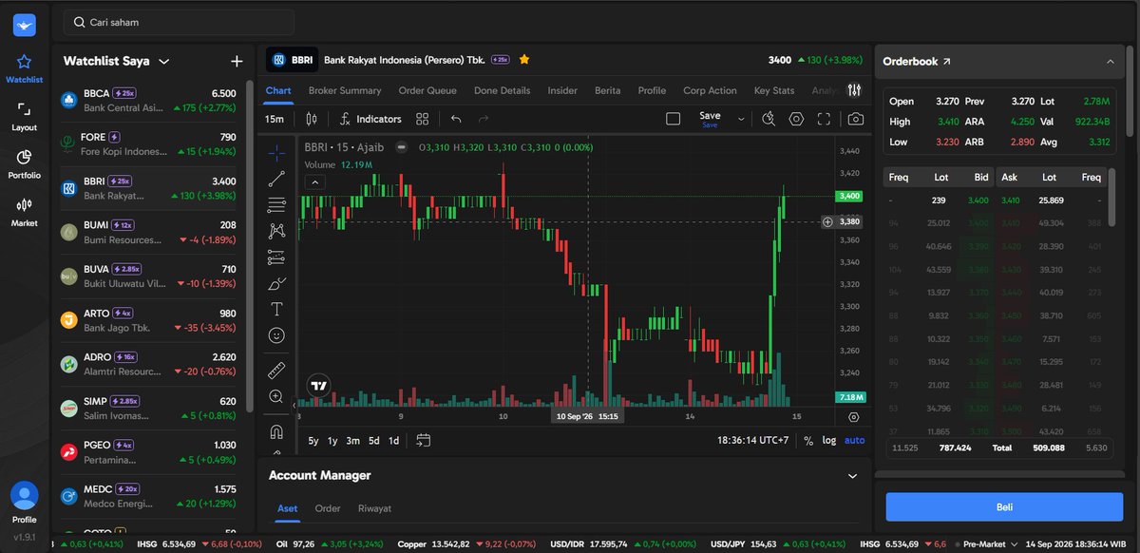Image resolution: width=1140 pixels, height=553 pixels.
Task: Toggle percent scale mode
Action: (x=808, y=440)
